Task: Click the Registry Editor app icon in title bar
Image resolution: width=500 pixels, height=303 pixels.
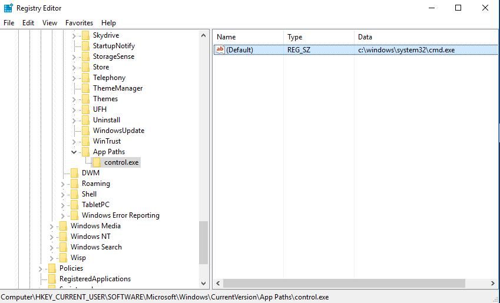Action: [x=8, y=8]
